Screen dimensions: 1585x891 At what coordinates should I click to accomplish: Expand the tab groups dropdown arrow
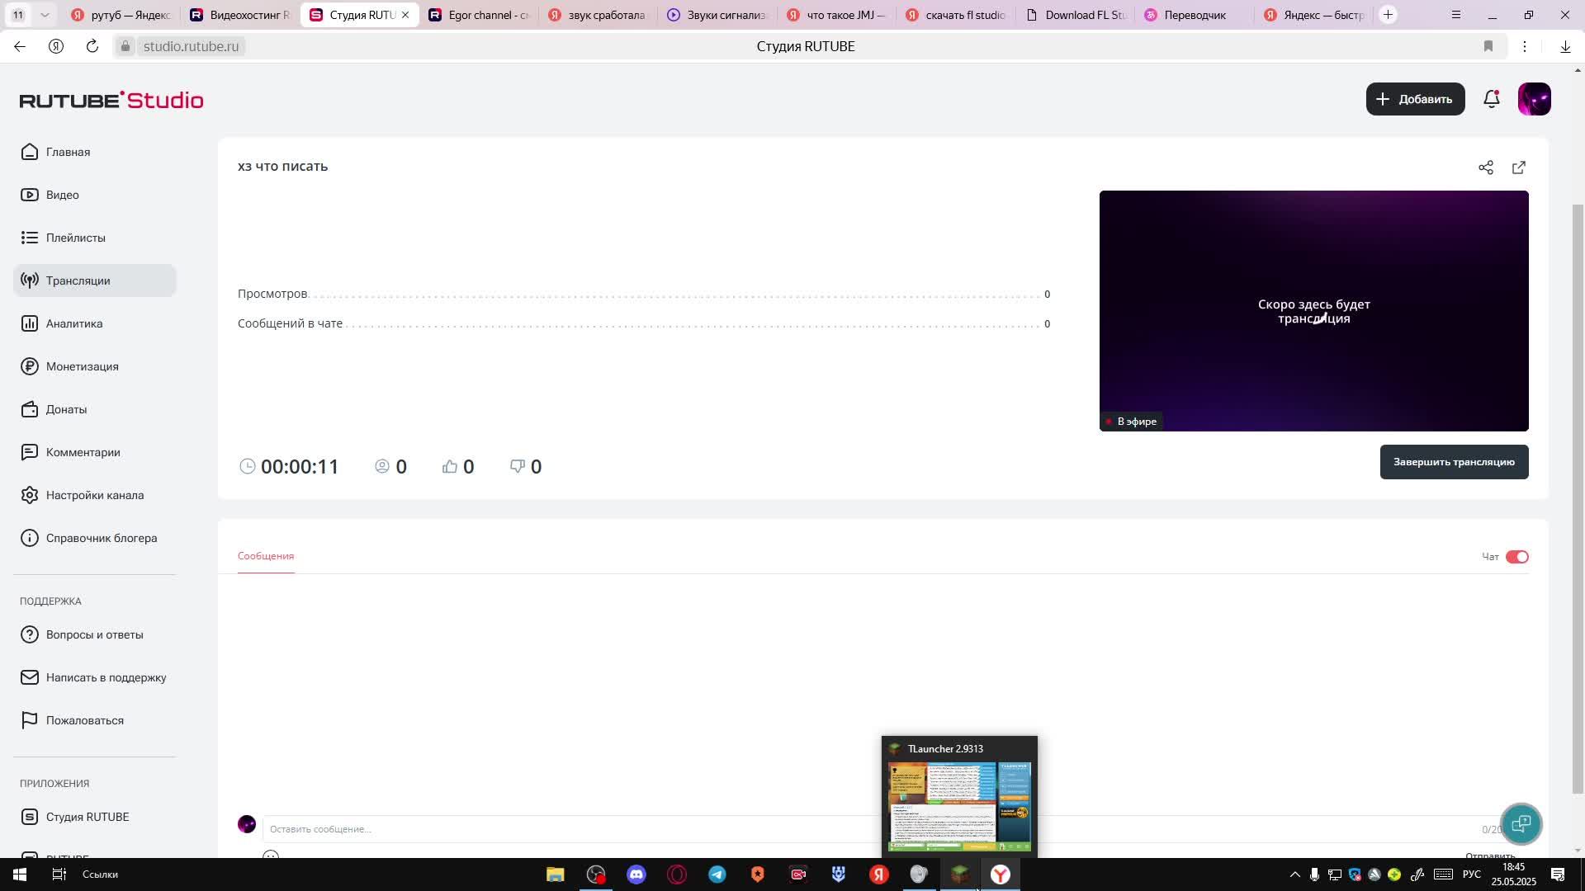click(x=45, y=15)
